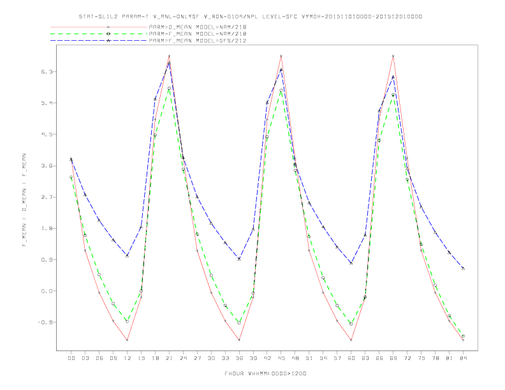Click x-axis tick label 00
505x390 pixels.
pos(71,358)
